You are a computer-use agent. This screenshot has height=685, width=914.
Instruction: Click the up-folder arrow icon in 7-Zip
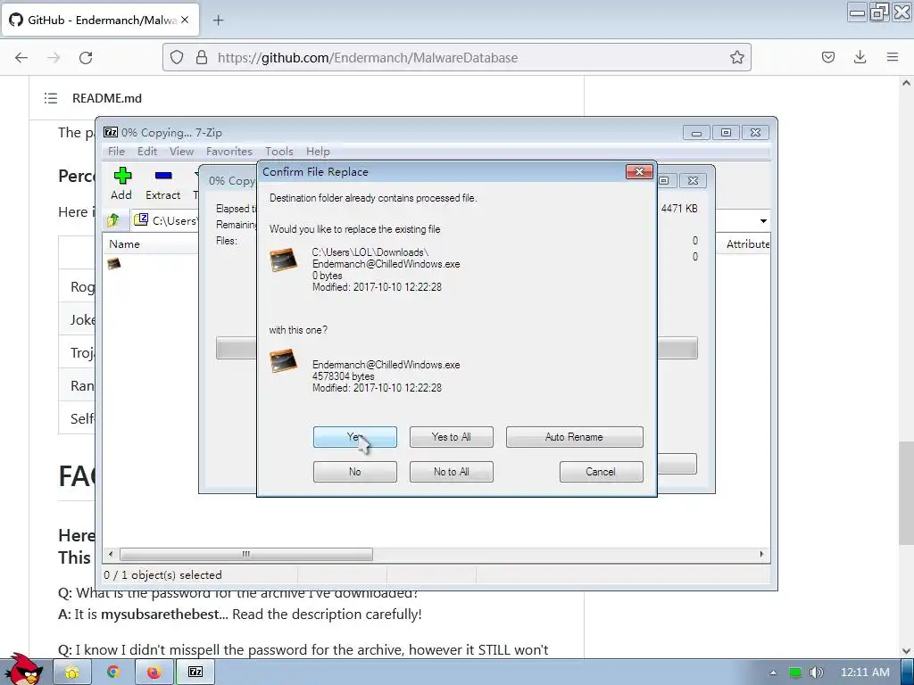113,220
